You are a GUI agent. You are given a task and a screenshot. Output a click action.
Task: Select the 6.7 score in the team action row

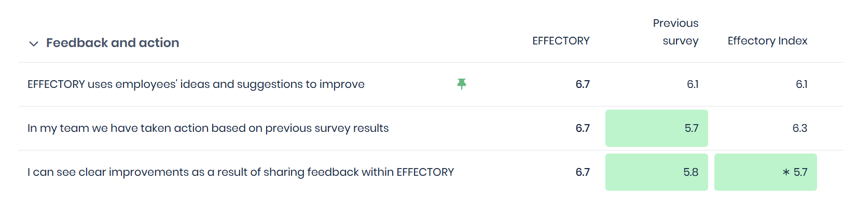pyautogui.click(x=583, y=128)
